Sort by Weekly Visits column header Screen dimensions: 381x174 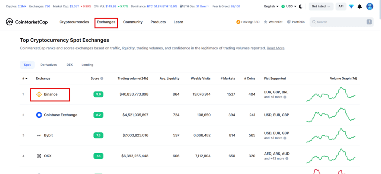201,78
